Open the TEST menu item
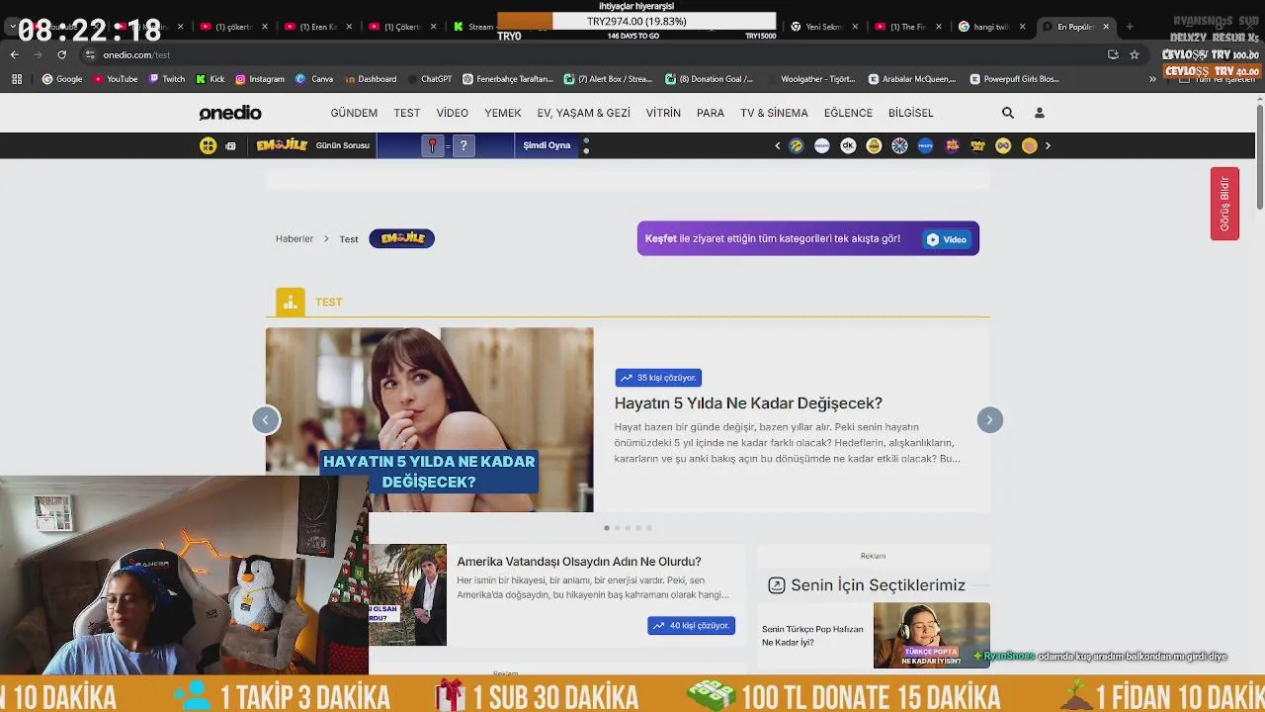The width and height of the screenshot is (1265, 712). pyautogui.click(x=407, y=113)
